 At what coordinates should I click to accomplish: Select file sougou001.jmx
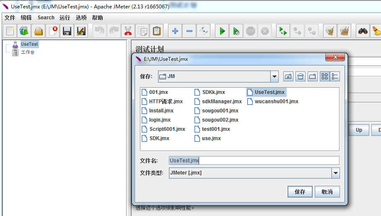pos(217,111)
